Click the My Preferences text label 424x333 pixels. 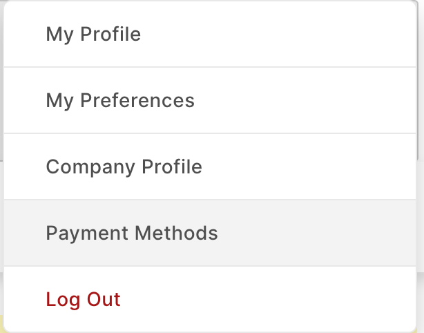tap(120, 101)
